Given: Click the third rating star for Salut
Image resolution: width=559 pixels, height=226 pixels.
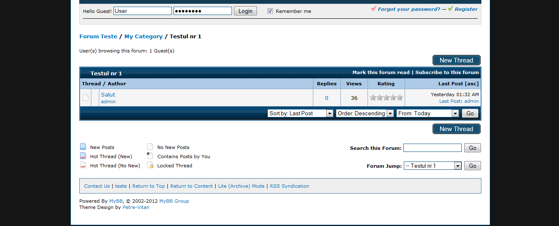Looking at the screenshot, I should [386, 97].
